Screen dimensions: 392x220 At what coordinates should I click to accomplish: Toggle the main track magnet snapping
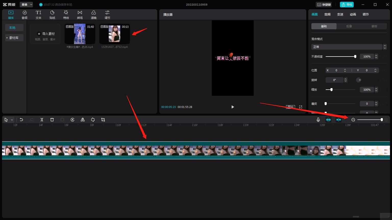tap(328, 120)
